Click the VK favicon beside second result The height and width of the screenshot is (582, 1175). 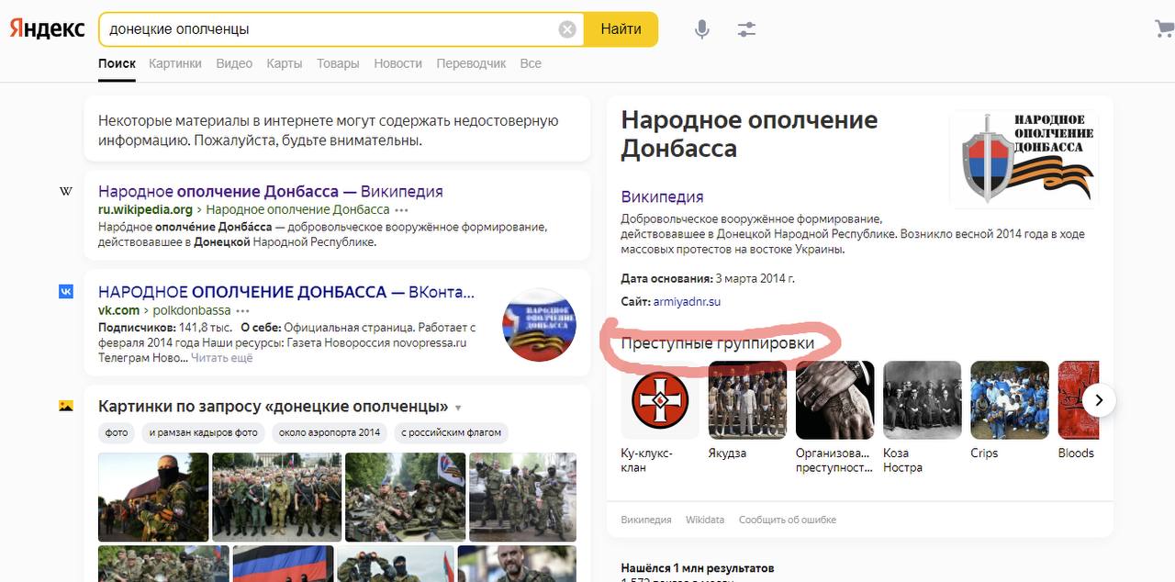[66, 292]
